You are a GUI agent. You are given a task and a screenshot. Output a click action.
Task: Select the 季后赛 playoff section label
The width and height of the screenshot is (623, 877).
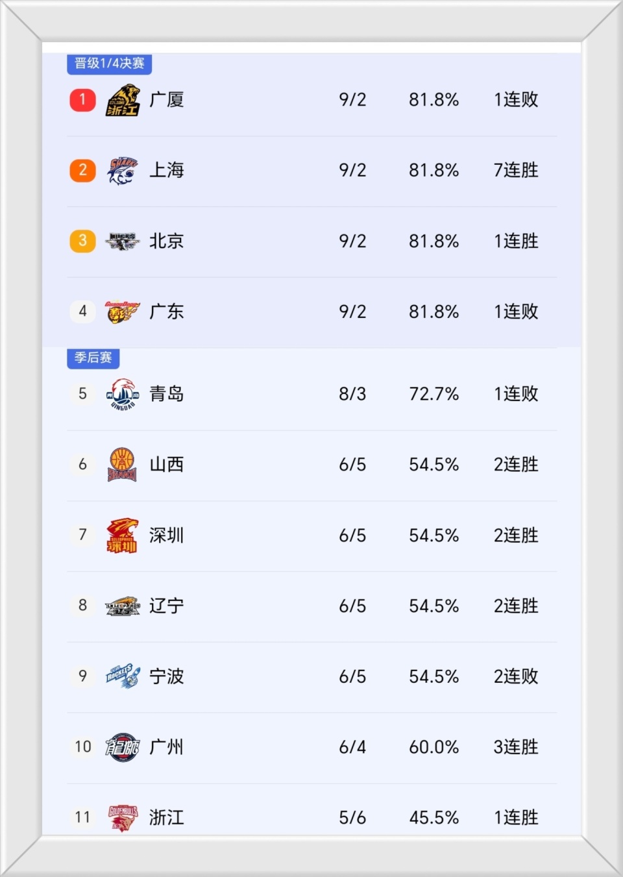click(93, 358)
